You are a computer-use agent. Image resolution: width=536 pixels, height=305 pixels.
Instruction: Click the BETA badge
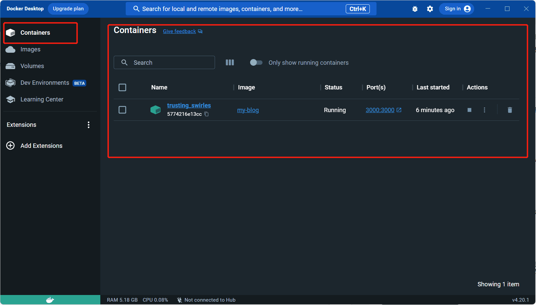(x=79, y=83)
